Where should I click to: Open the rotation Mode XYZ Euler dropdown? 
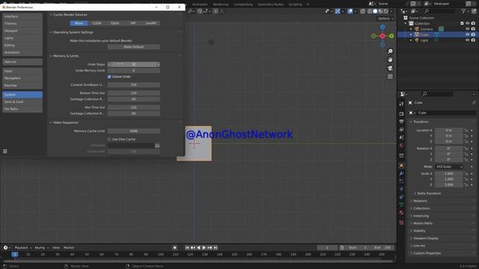click(x=449, y=167)
